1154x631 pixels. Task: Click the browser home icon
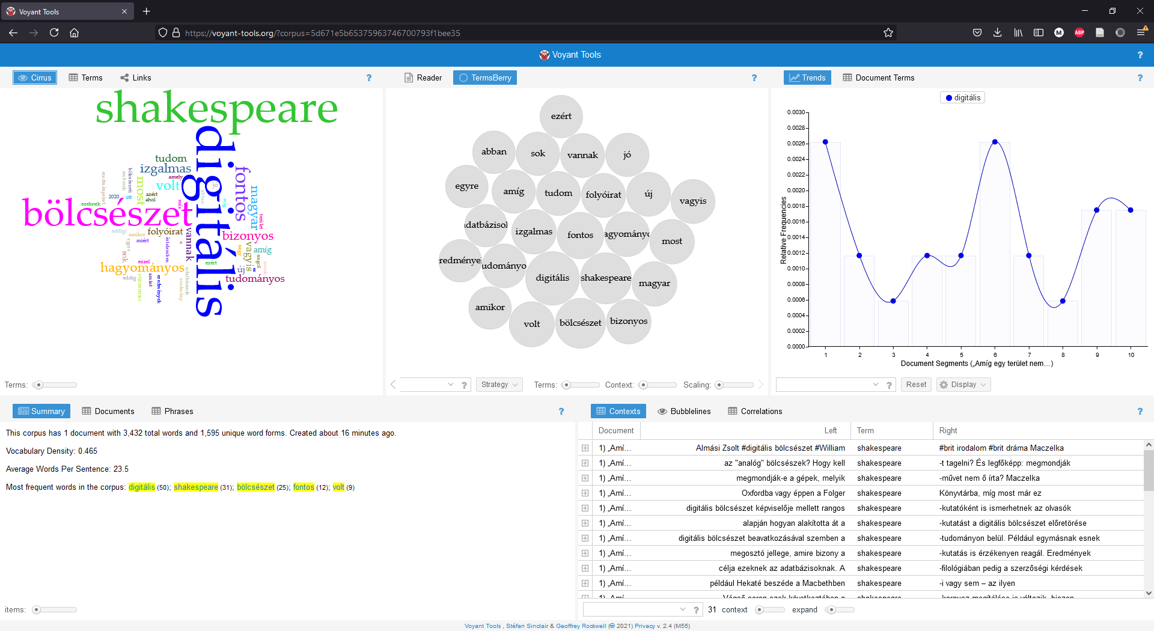75,33
